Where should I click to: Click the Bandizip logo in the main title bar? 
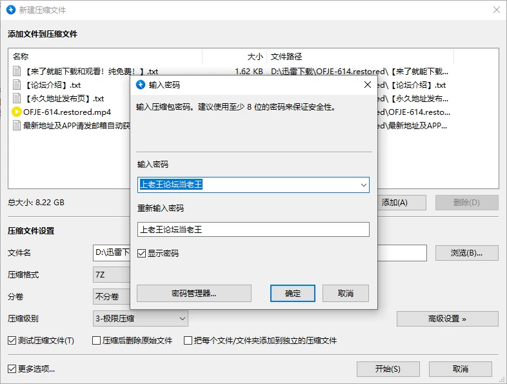coord(11,10)
